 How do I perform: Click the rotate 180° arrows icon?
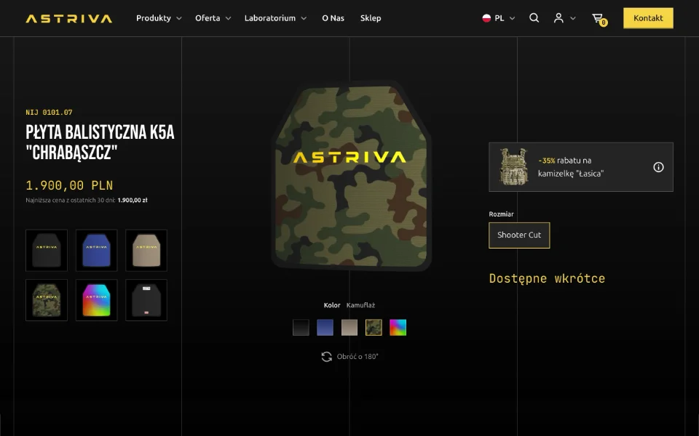point(327,356)
